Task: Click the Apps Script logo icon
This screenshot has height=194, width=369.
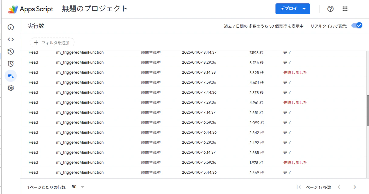Action: [x=13, y=9]
